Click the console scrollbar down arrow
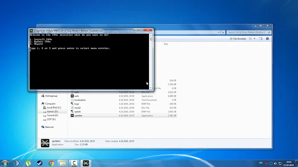 (151, 88)
